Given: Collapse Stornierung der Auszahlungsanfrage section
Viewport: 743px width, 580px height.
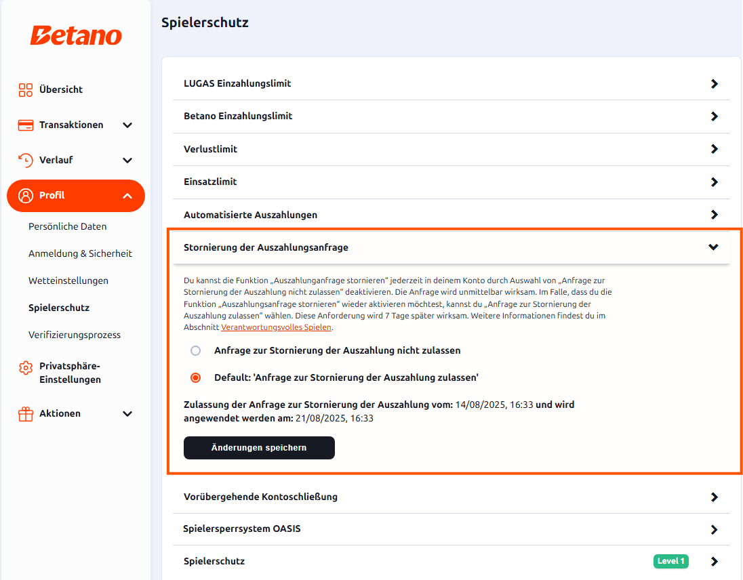Looking at the screenshot, I should [x=713, y=247].
